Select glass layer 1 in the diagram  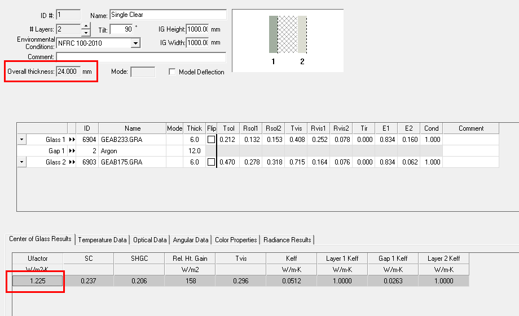(x=273, y=35)
